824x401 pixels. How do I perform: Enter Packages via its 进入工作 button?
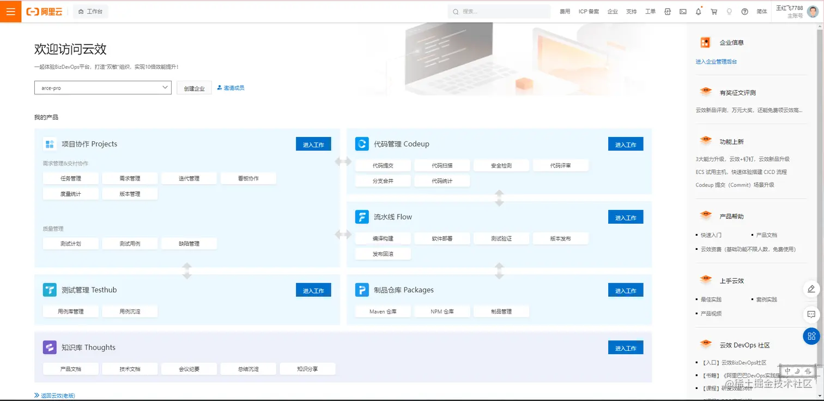pos(626,290)
